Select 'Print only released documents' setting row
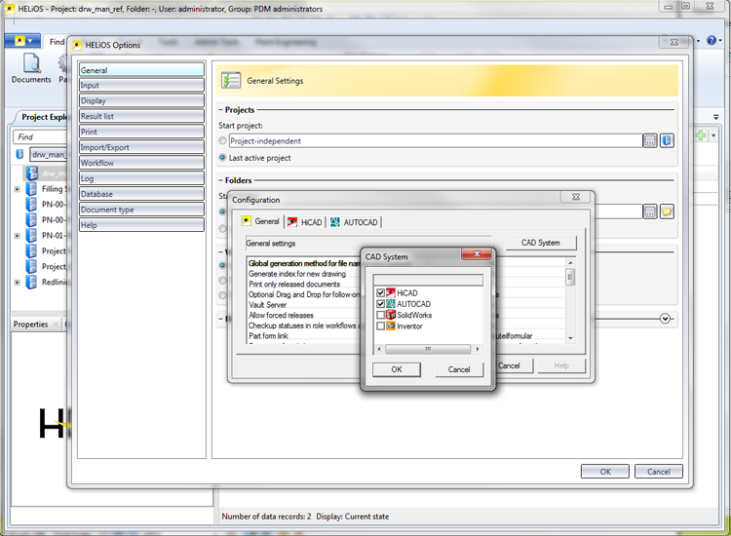The height and width of the screenshot is (536, 731). (294, 285)
